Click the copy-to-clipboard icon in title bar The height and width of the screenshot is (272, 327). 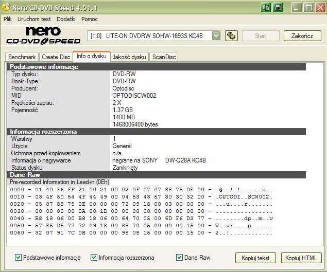(x=266, y=8)
